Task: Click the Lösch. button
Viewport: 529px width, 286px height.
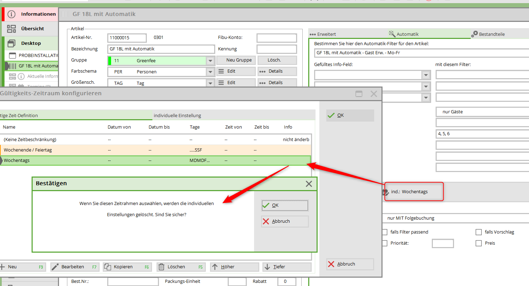Action: coord(277,60)
